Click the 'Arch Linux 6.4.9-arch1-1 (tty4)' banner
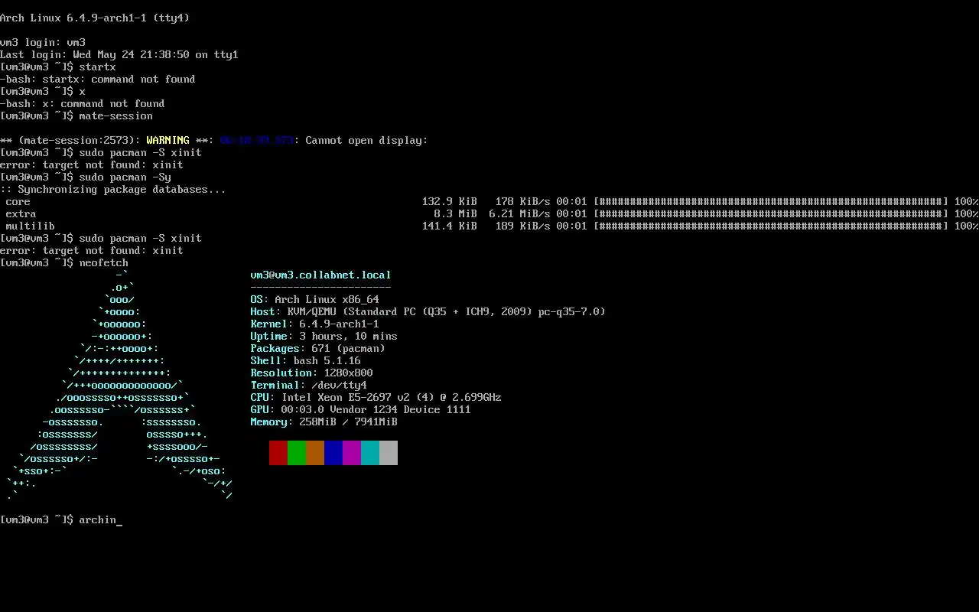979x612 pixels. (x=95, y=18)
